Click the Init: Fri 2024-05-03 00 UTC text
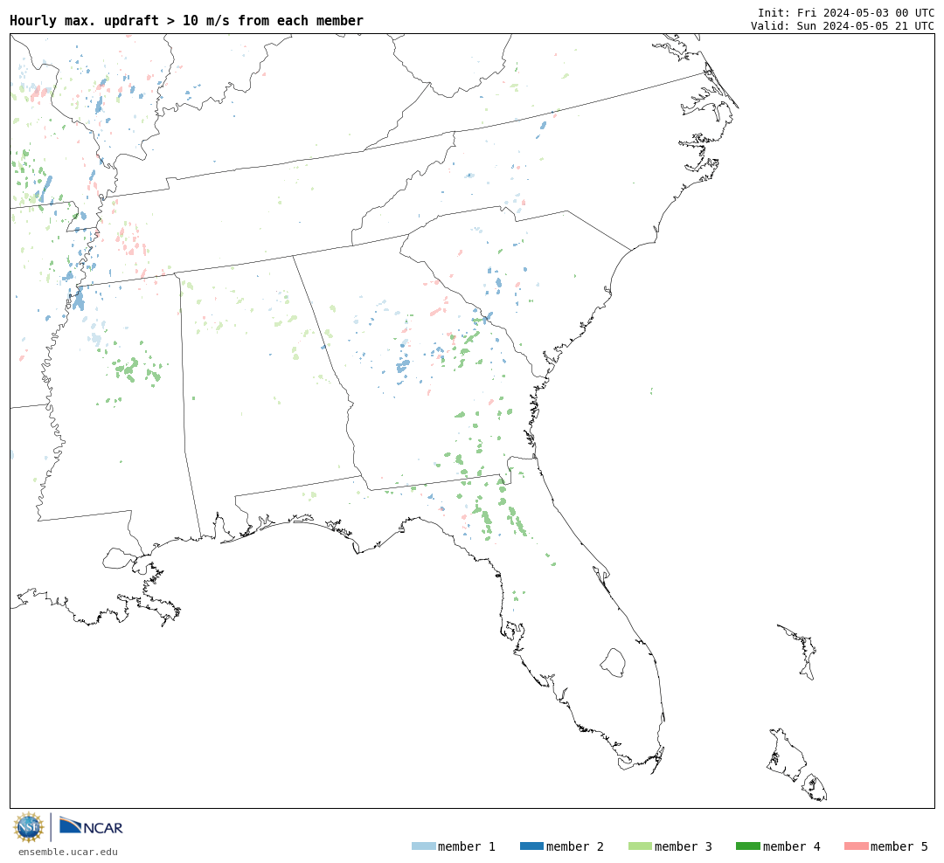Image resolution: width=944 pixels, height=863 pixels. click(x=846, y=12)
